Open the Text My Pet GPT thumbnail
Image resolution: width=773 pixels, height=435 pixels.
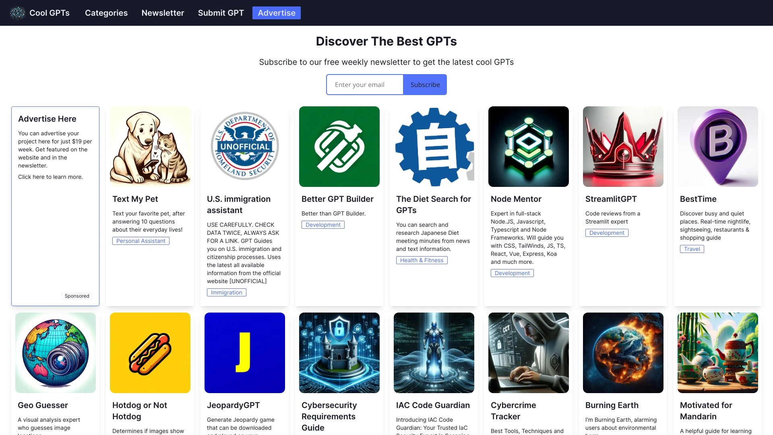[x=150, y=146]
